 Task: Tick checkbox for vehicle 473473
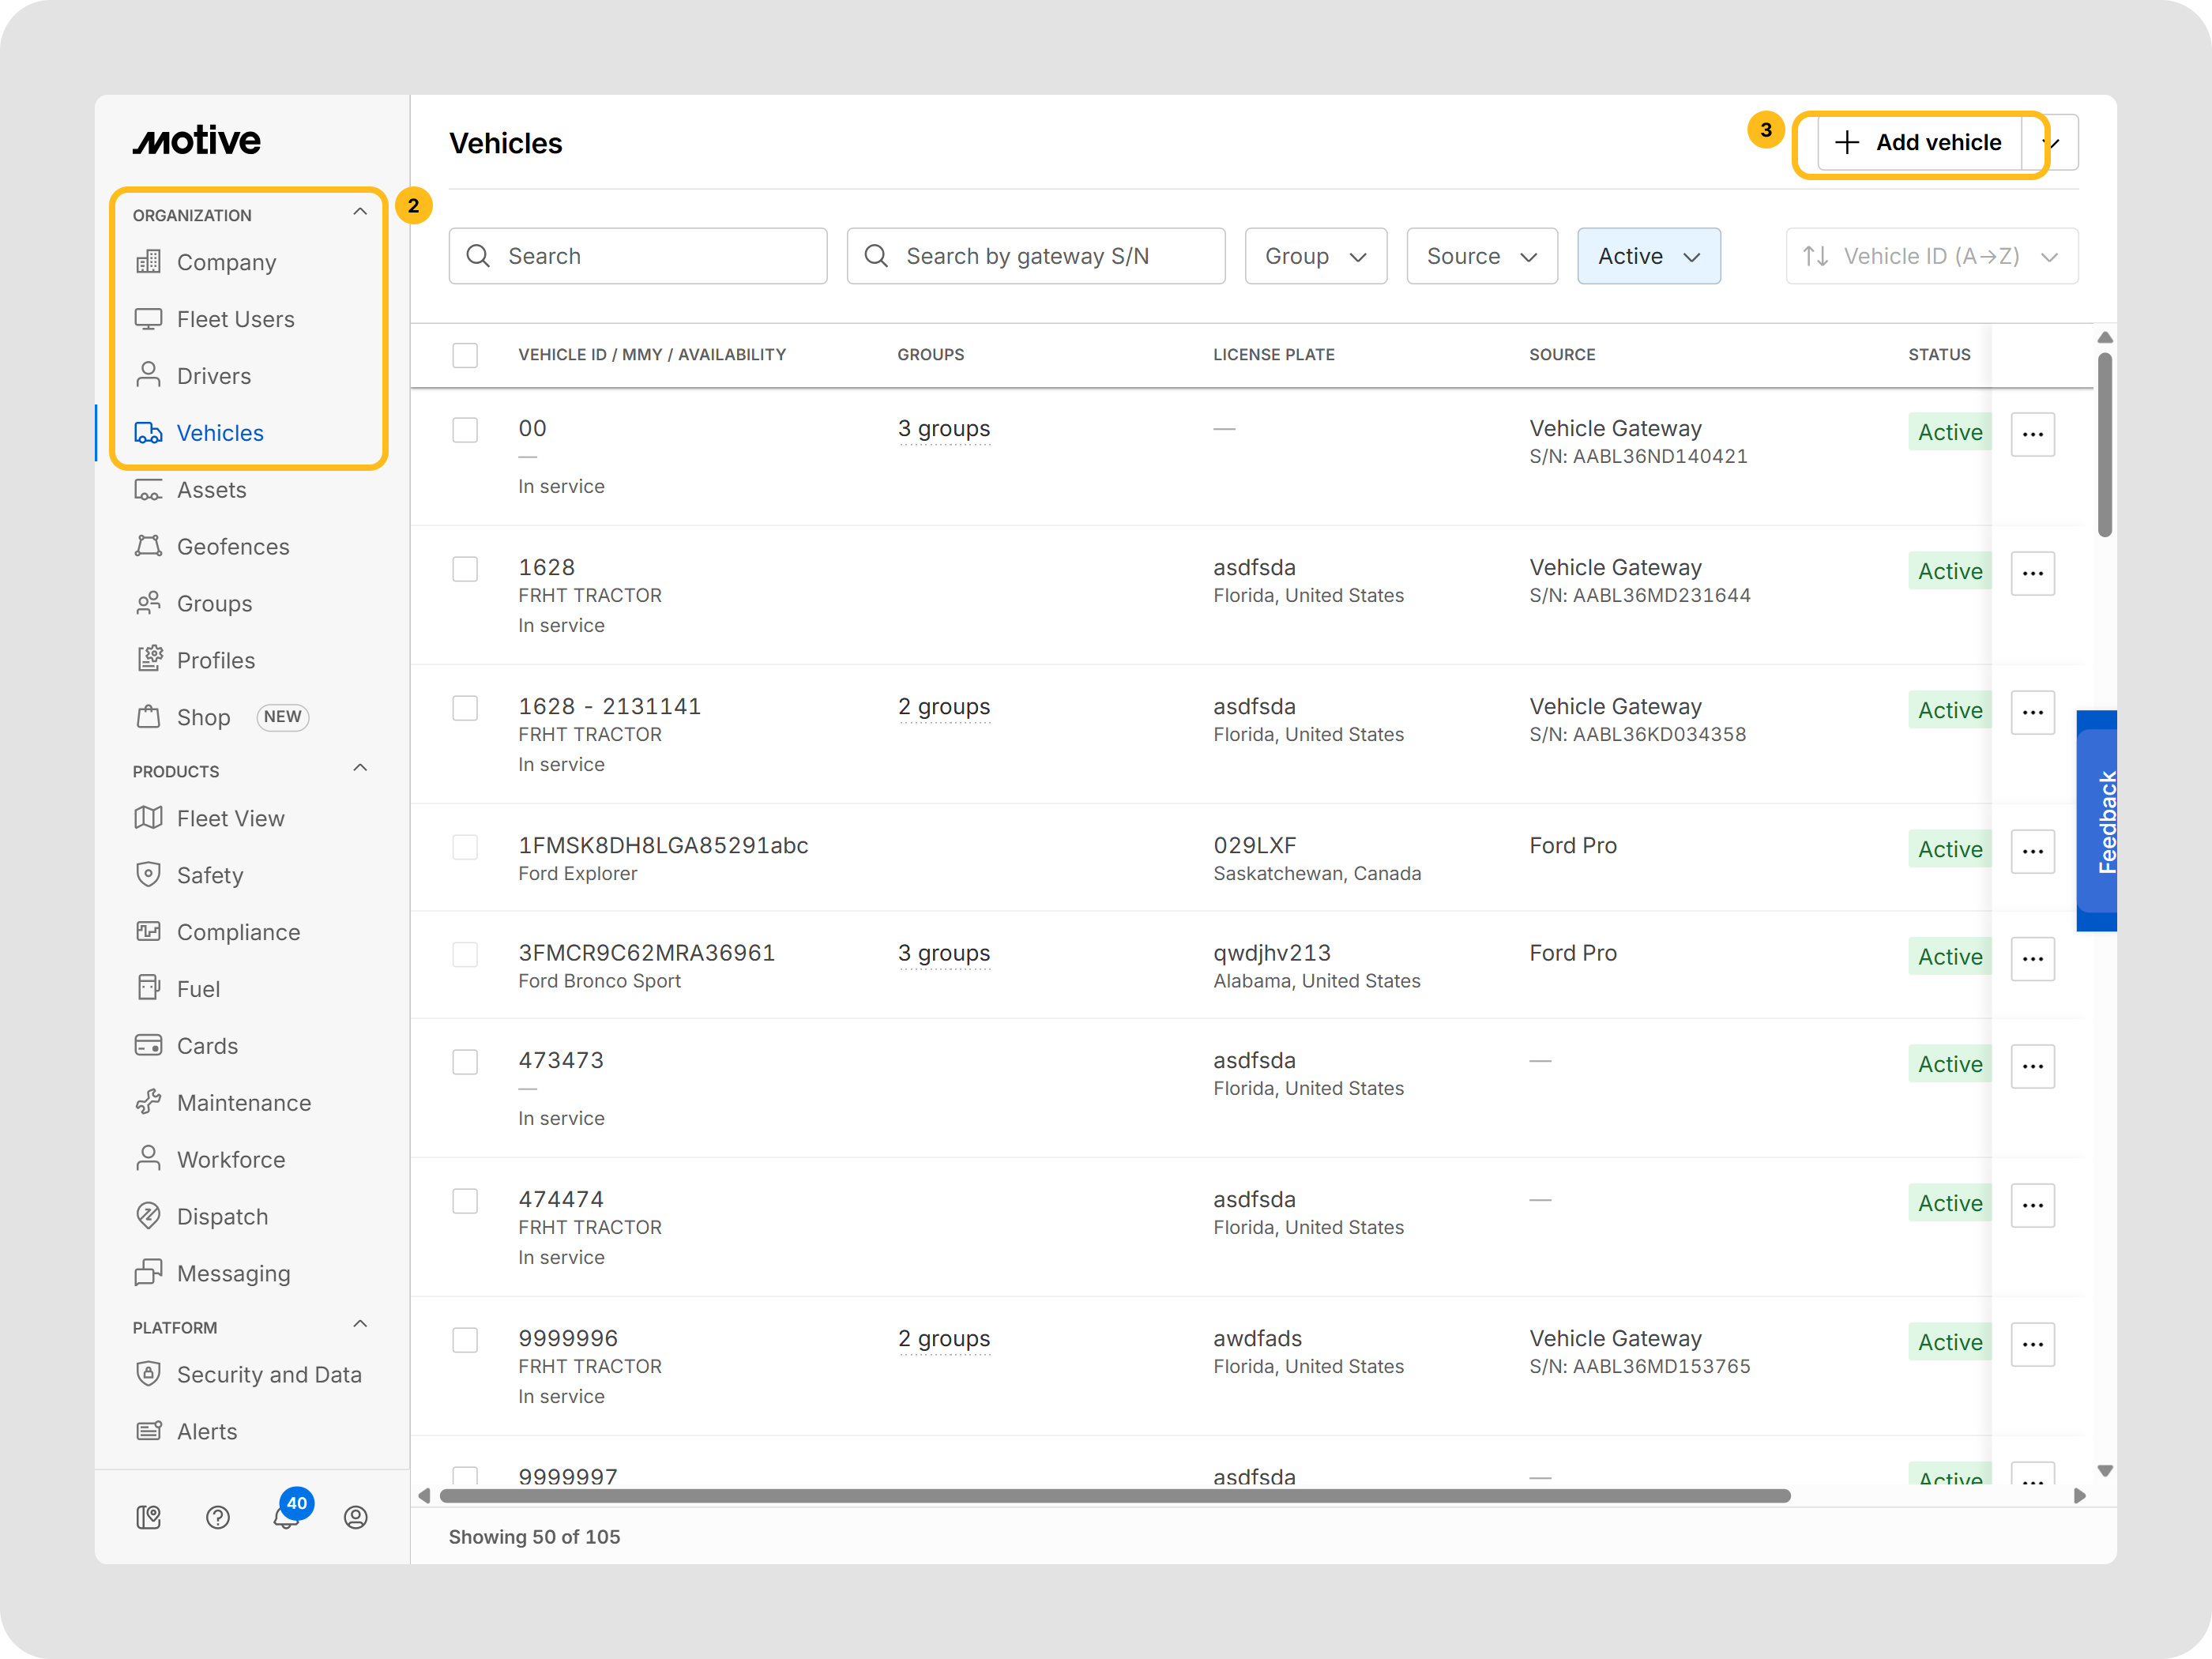click(x=465, y=1061)
